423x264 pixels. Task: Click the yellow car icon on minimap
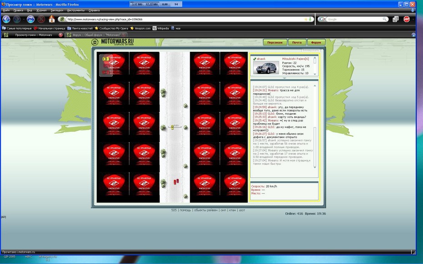[x=106, y=59]
